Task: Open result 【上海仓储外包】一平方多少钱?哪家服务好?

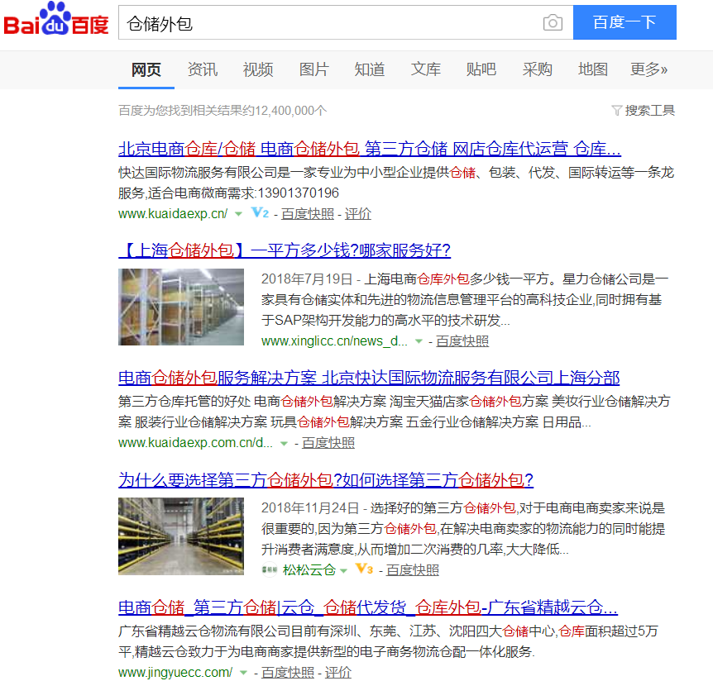Action: [x=285, y=250]
